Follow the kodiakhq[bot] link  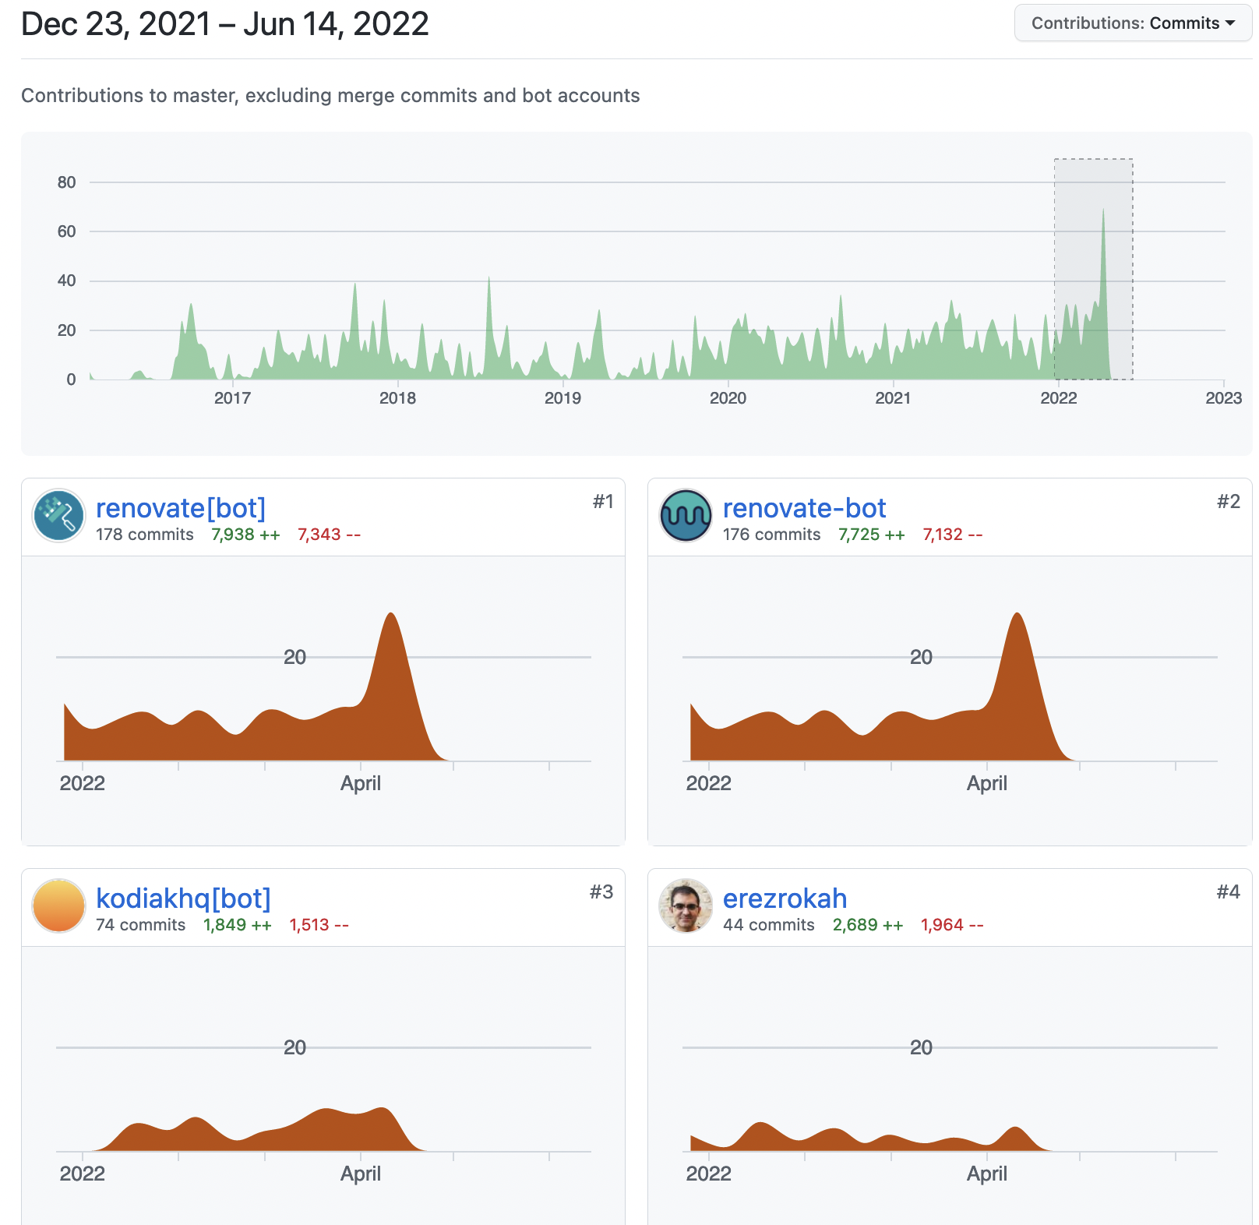tap(182, 898)
